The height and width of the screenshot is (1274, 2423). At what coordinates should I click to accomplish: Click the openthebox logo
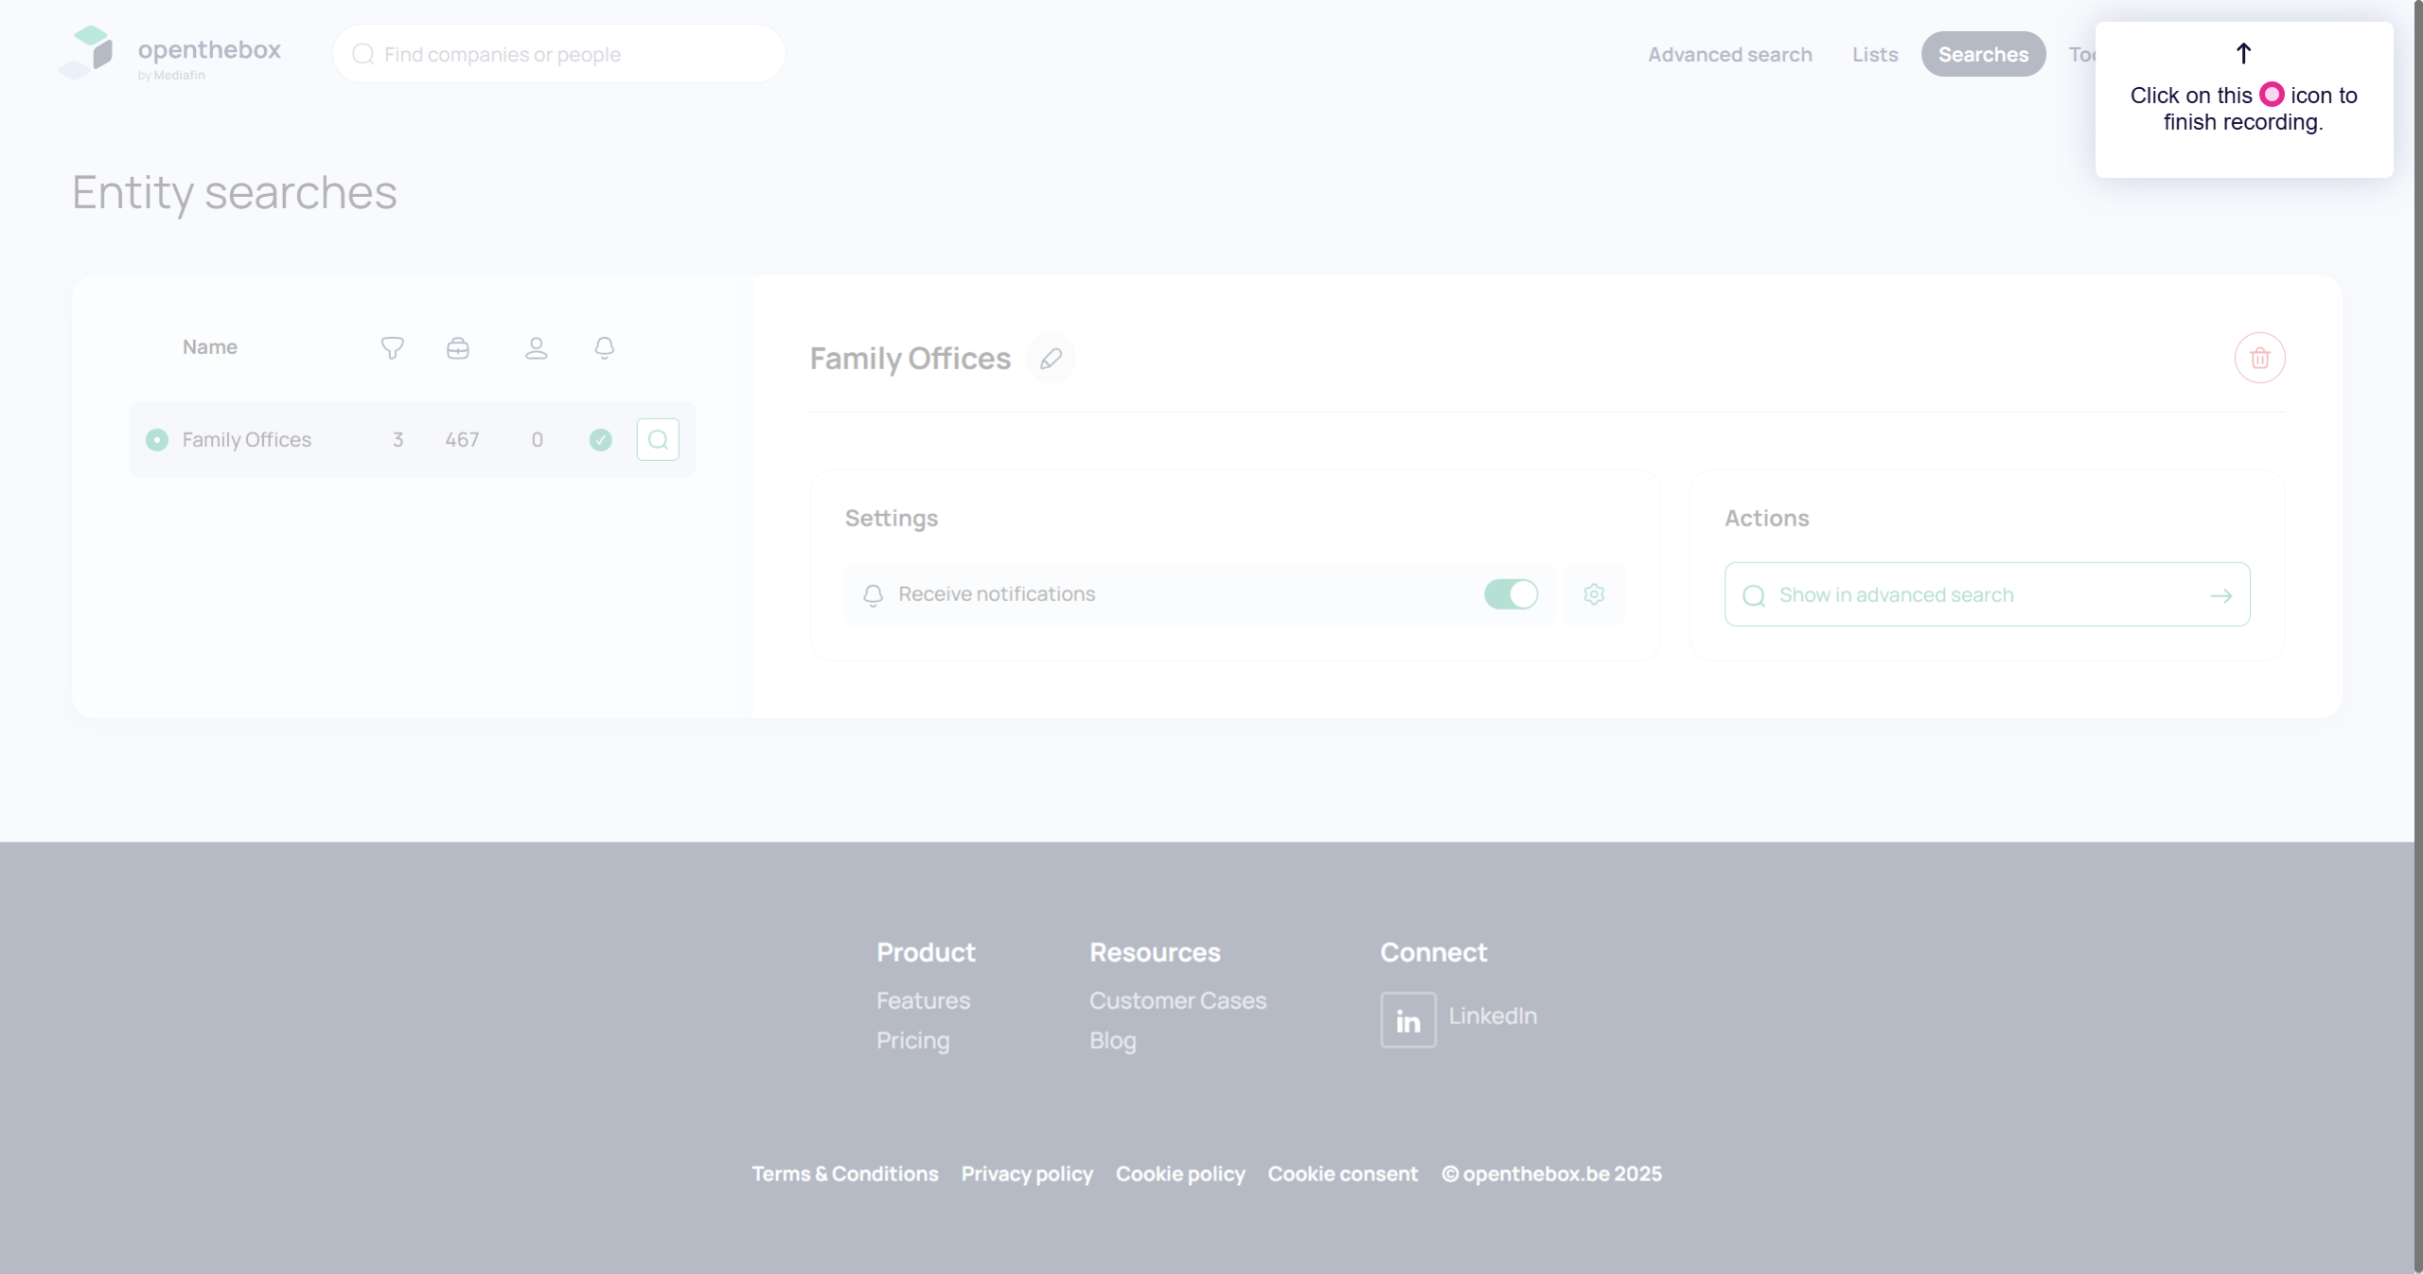[x=170, y=53]
